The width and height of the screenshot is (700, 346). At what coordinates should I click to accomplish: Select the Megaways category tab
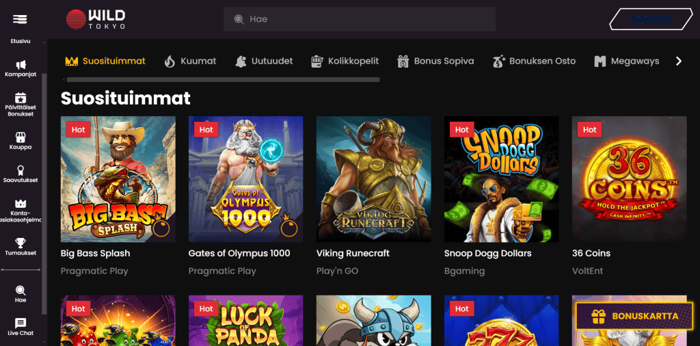[627, 61]
